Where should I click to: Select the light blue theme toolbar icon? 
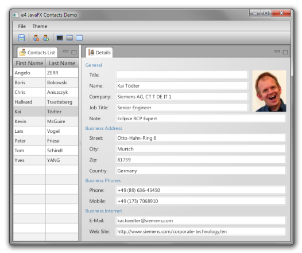click(79, 38)
